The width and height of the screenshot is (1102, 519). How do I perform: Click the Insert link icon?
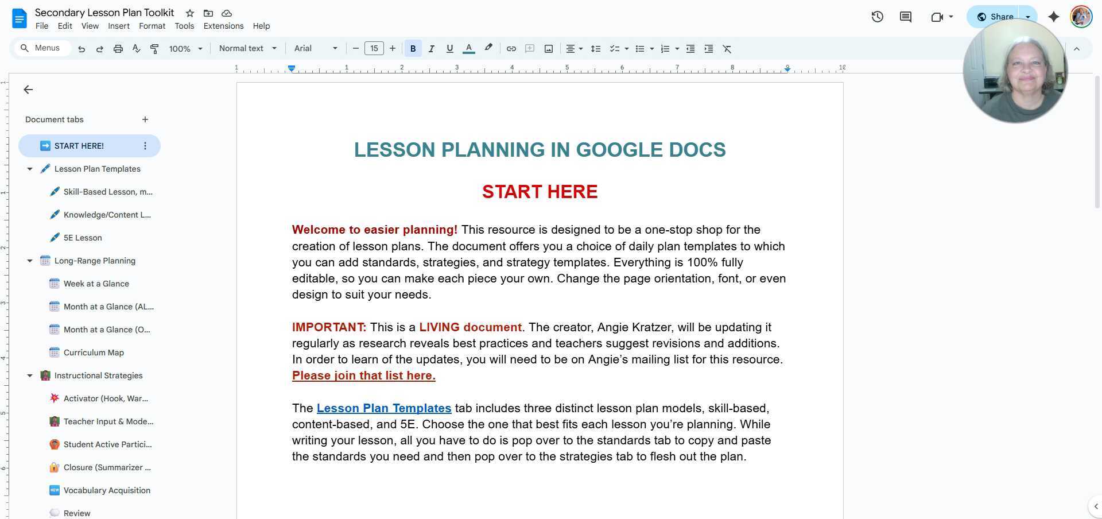coord(511,48)
